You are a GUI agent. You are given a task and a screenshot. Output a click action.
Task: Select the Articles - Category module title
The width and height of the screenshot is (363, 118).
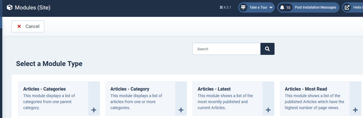tap(130, 89)
